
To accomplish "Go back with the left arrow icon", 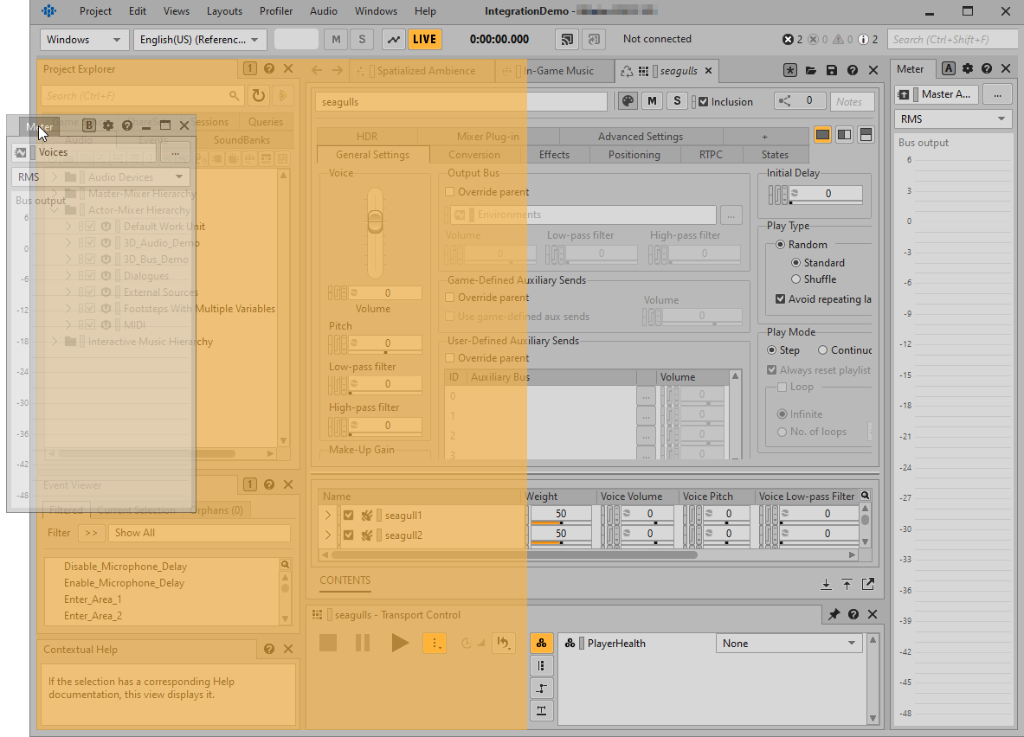I will pyautogui.click(x=317, y=71).
